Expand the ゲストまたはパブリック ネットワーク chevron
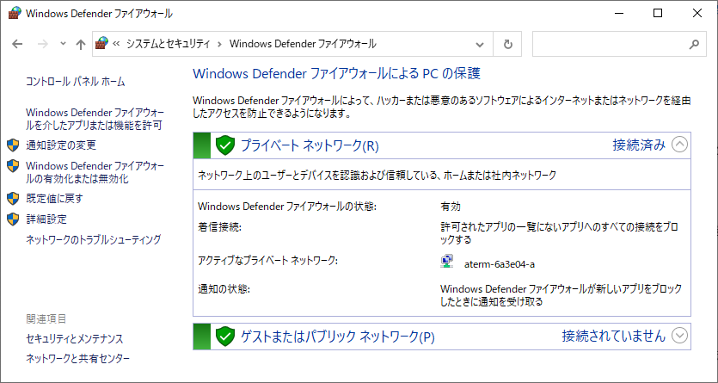The height and width of the screenshot is (383, 718). [x=679, y=336]
